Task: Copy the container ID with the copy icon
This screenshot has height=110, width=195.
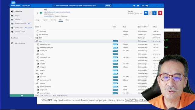Action: pos(53,14)
